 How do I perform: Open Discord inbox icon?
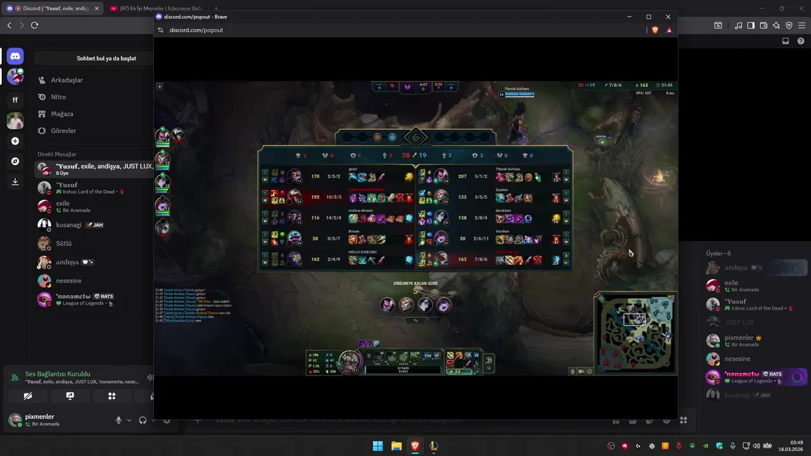pos(786,41)
